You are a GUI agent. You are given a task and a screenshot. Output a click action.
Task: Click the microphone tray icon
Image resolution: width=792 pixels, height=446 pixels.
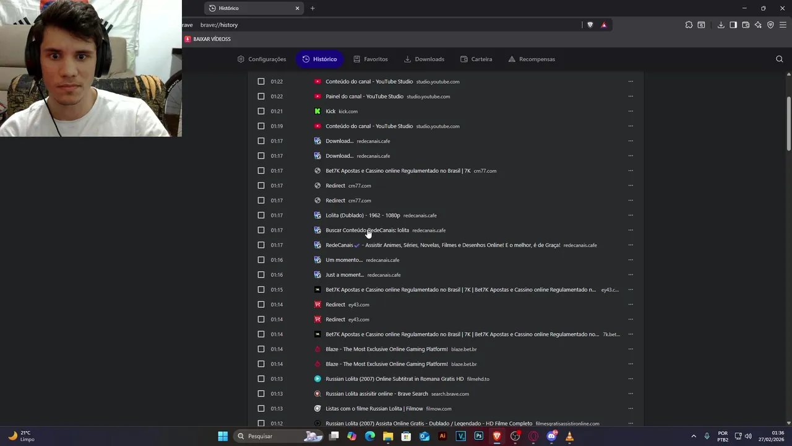click(707, 436)
